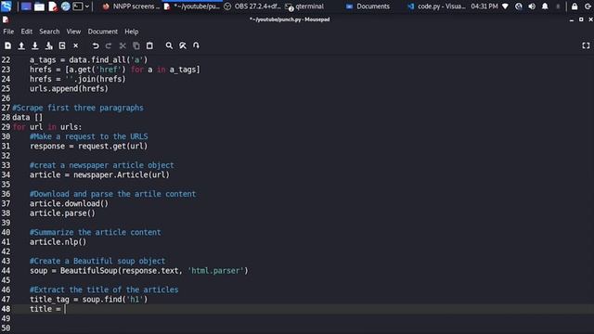Click the log out panel icon
The width and height of the screenshot is (594, 334).
(588, 6)
